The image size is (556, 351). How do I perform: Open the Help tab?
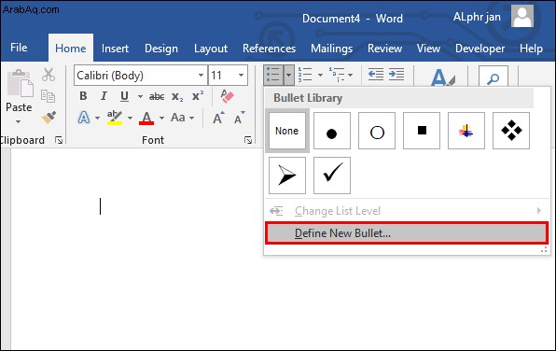531,49
